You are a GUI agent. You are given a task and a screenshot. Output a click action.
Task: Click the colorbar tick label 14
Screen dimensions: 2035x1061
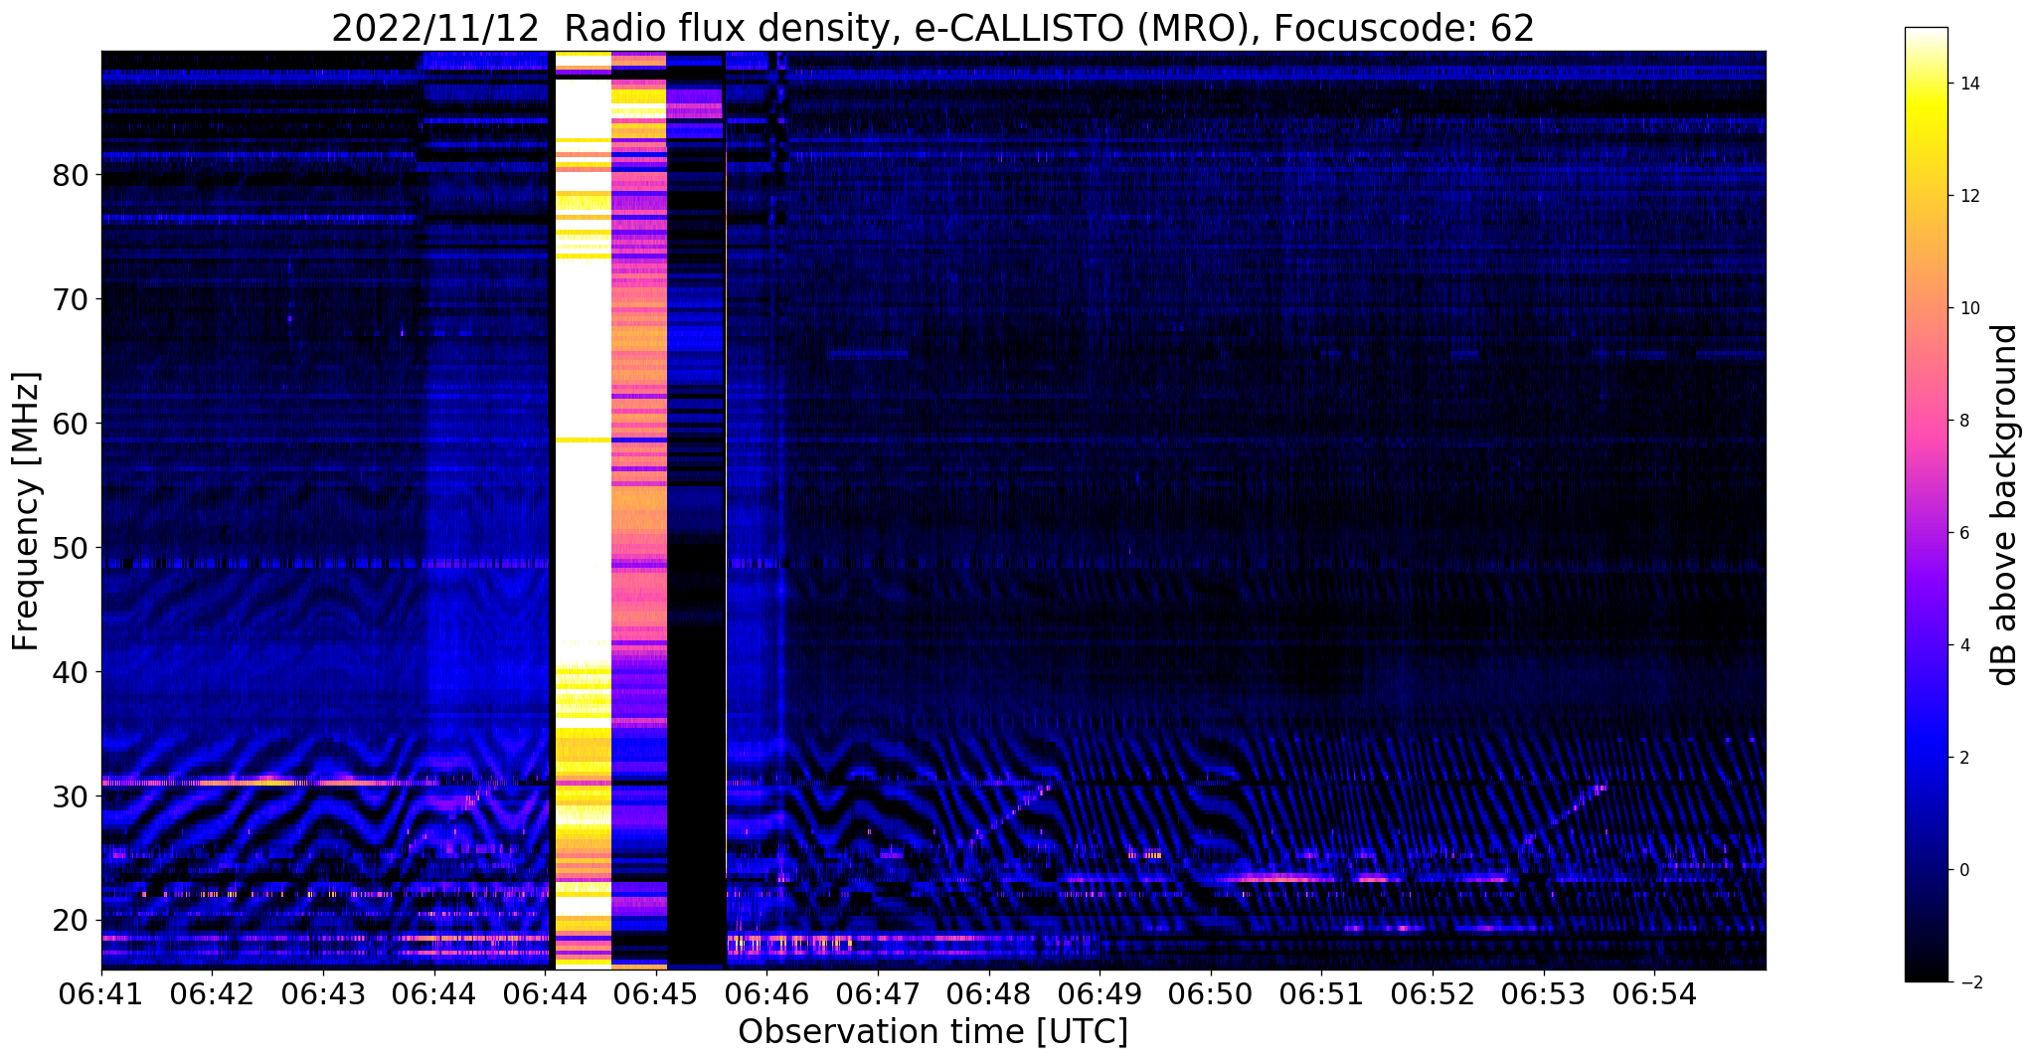(1968, 84)
